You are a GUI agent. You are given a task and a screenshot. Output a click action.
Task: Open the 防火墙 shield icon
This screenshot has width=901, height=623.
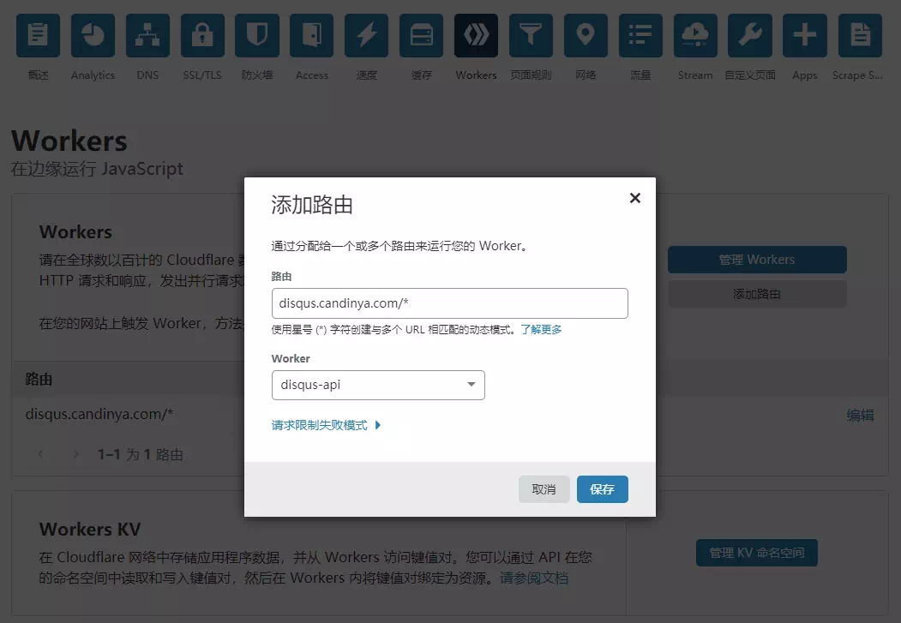257,36
